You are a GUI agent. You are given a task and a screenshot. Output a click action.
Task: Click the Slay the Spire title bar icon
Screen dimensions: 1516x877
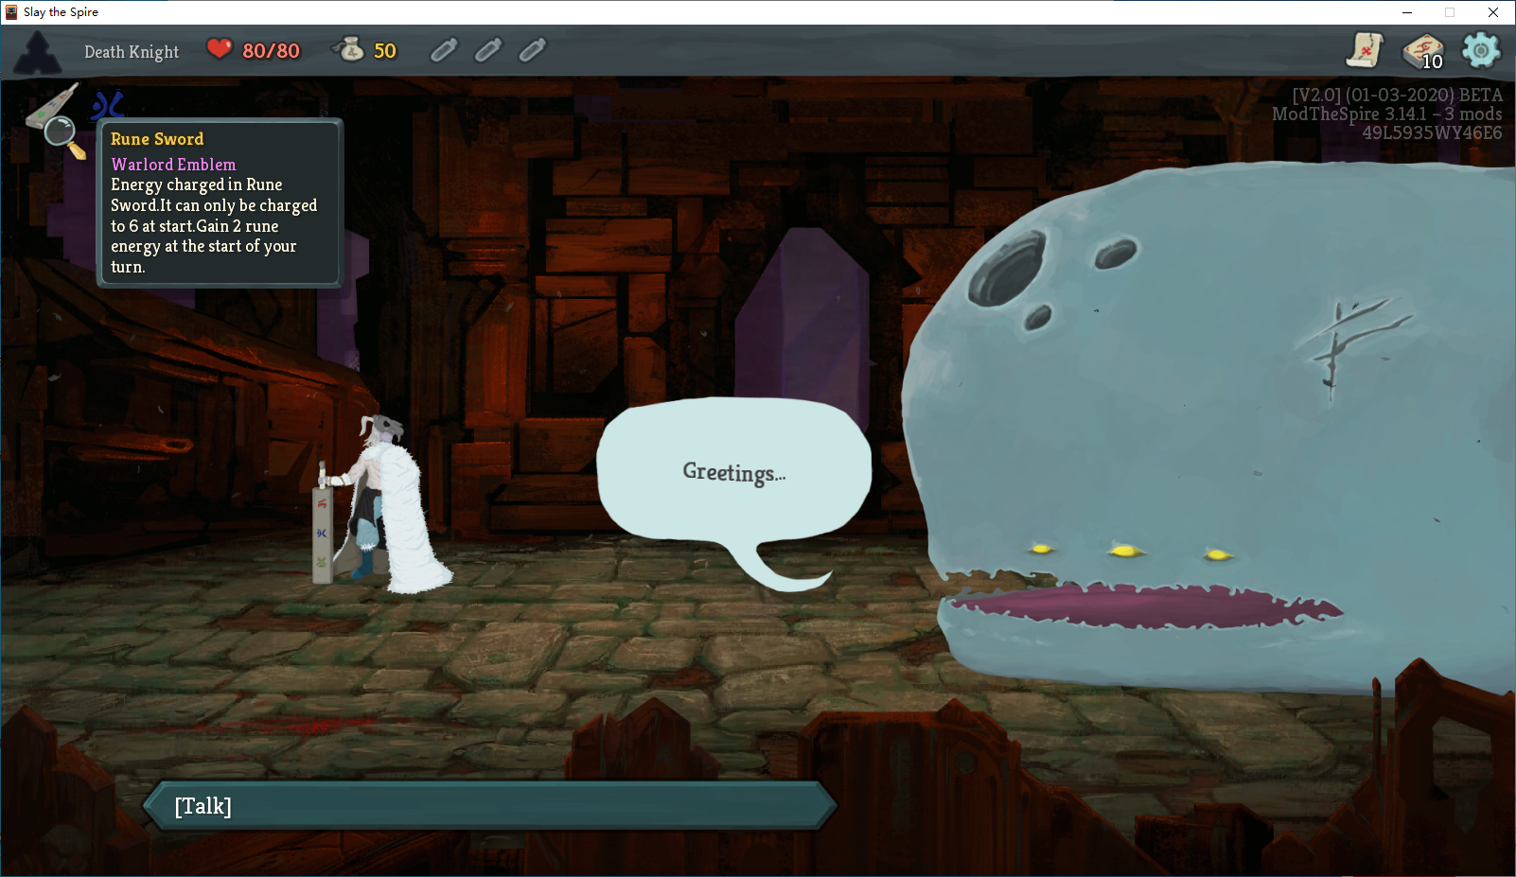coord(11,12)
